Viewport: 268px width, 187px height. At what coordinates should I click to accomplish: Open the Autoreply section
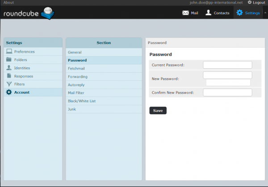77,85
